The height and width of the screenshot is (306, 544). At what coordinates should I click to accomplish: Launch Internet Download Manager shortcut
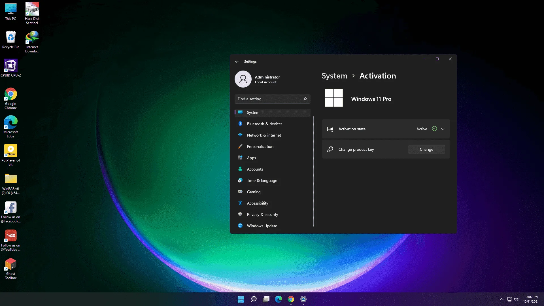coord(32,42)
